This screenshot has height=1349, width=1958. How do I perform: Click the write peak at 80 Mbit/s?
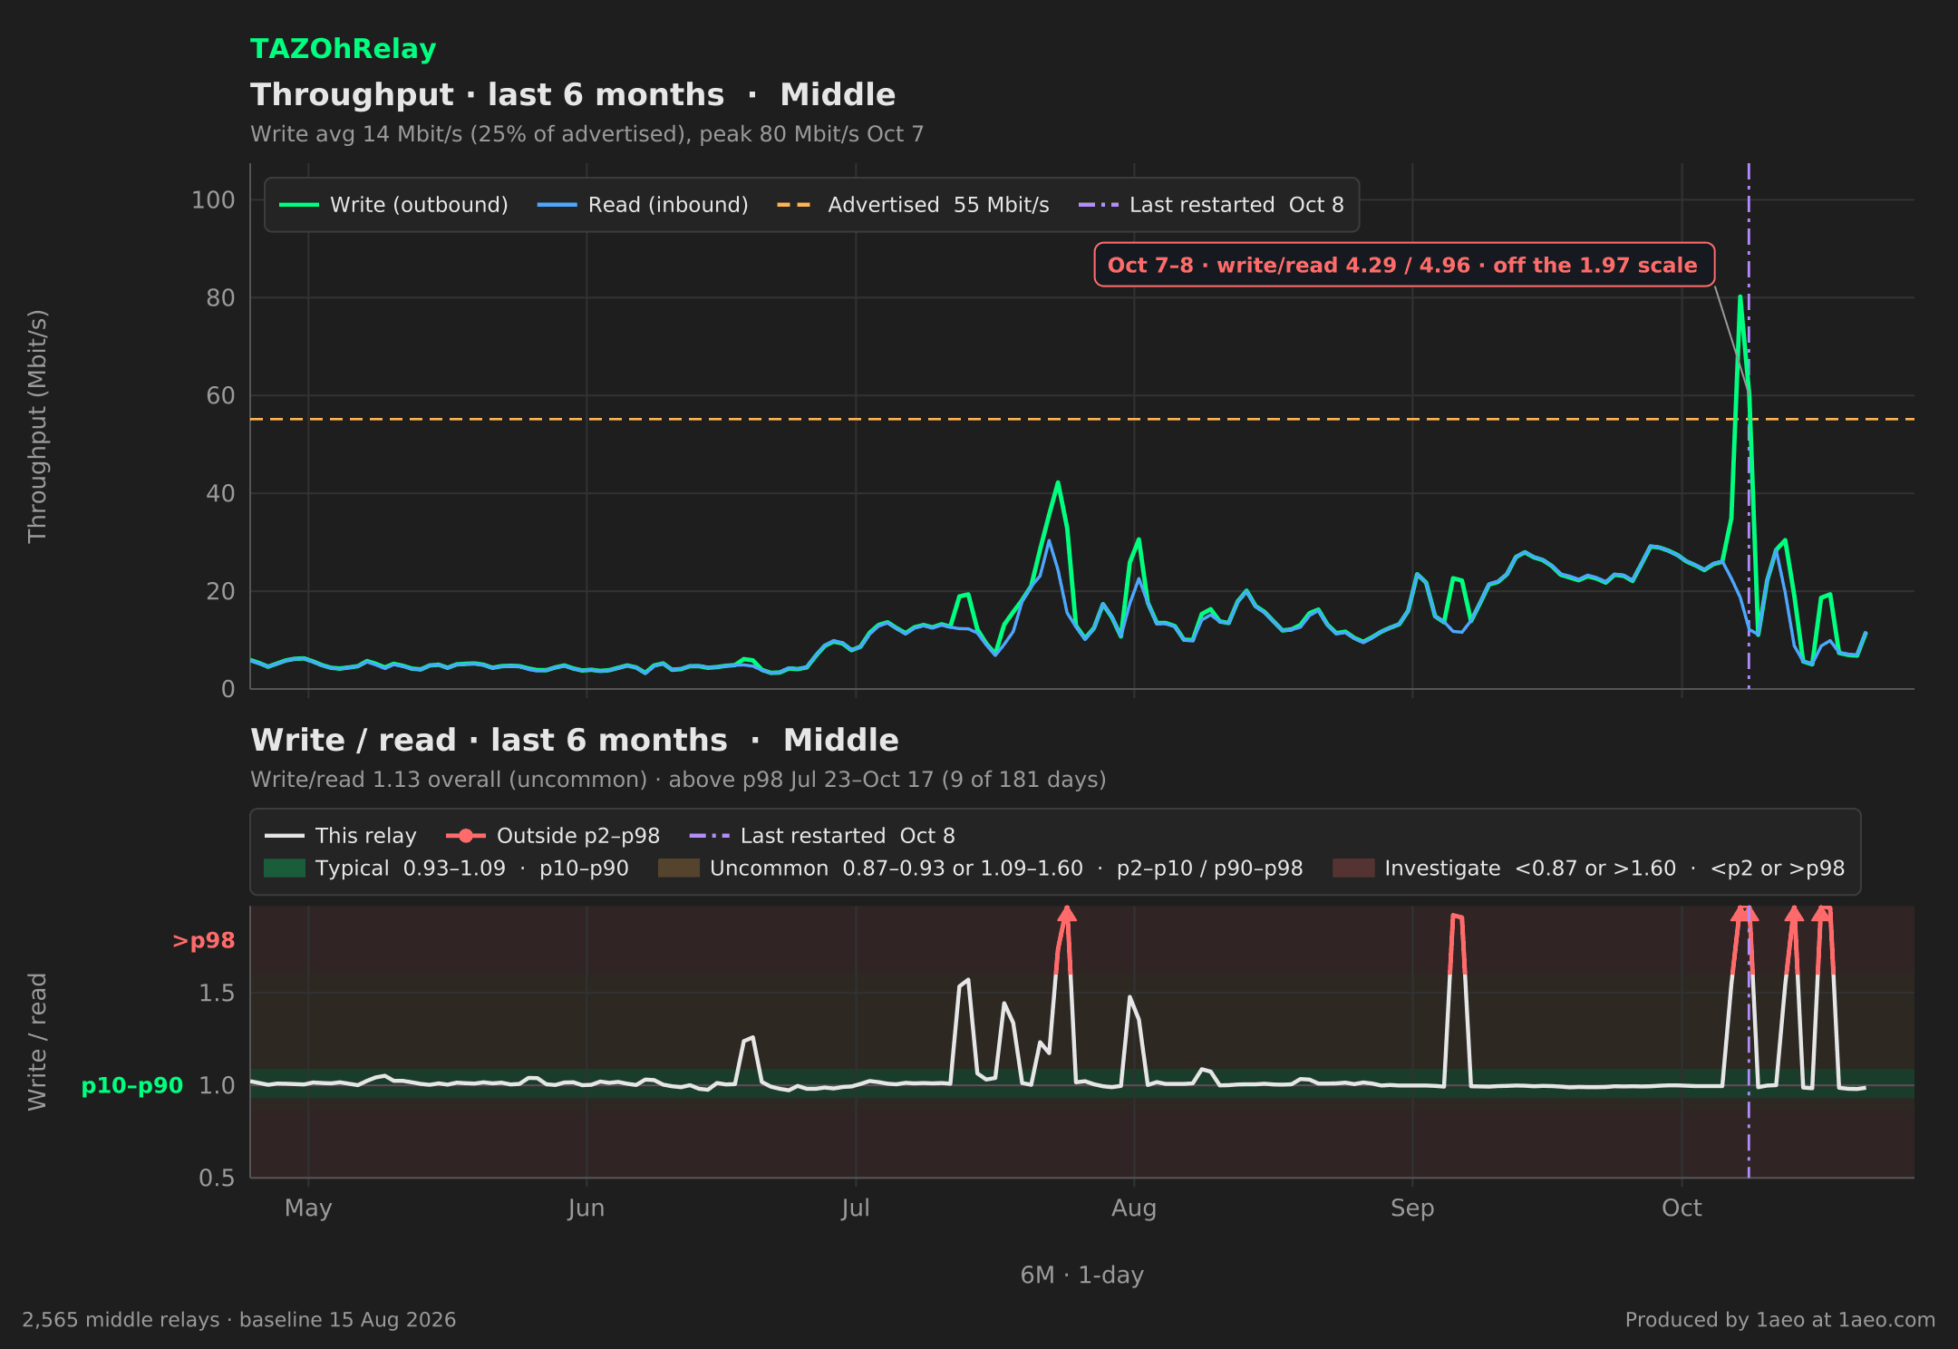[1740, 296]
